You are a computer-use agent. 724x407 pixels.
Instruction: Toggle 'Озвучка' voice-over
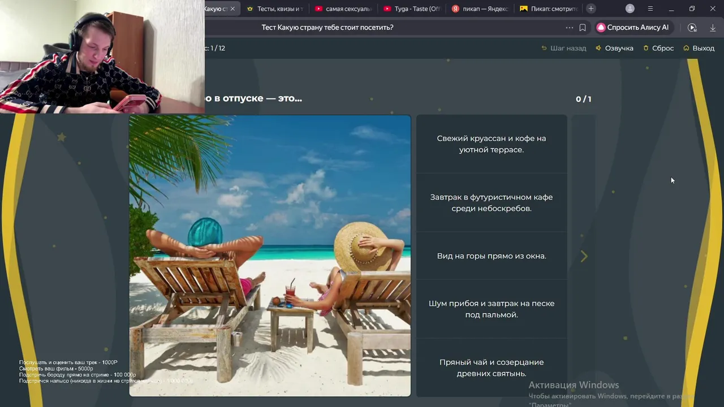point(614,48)
